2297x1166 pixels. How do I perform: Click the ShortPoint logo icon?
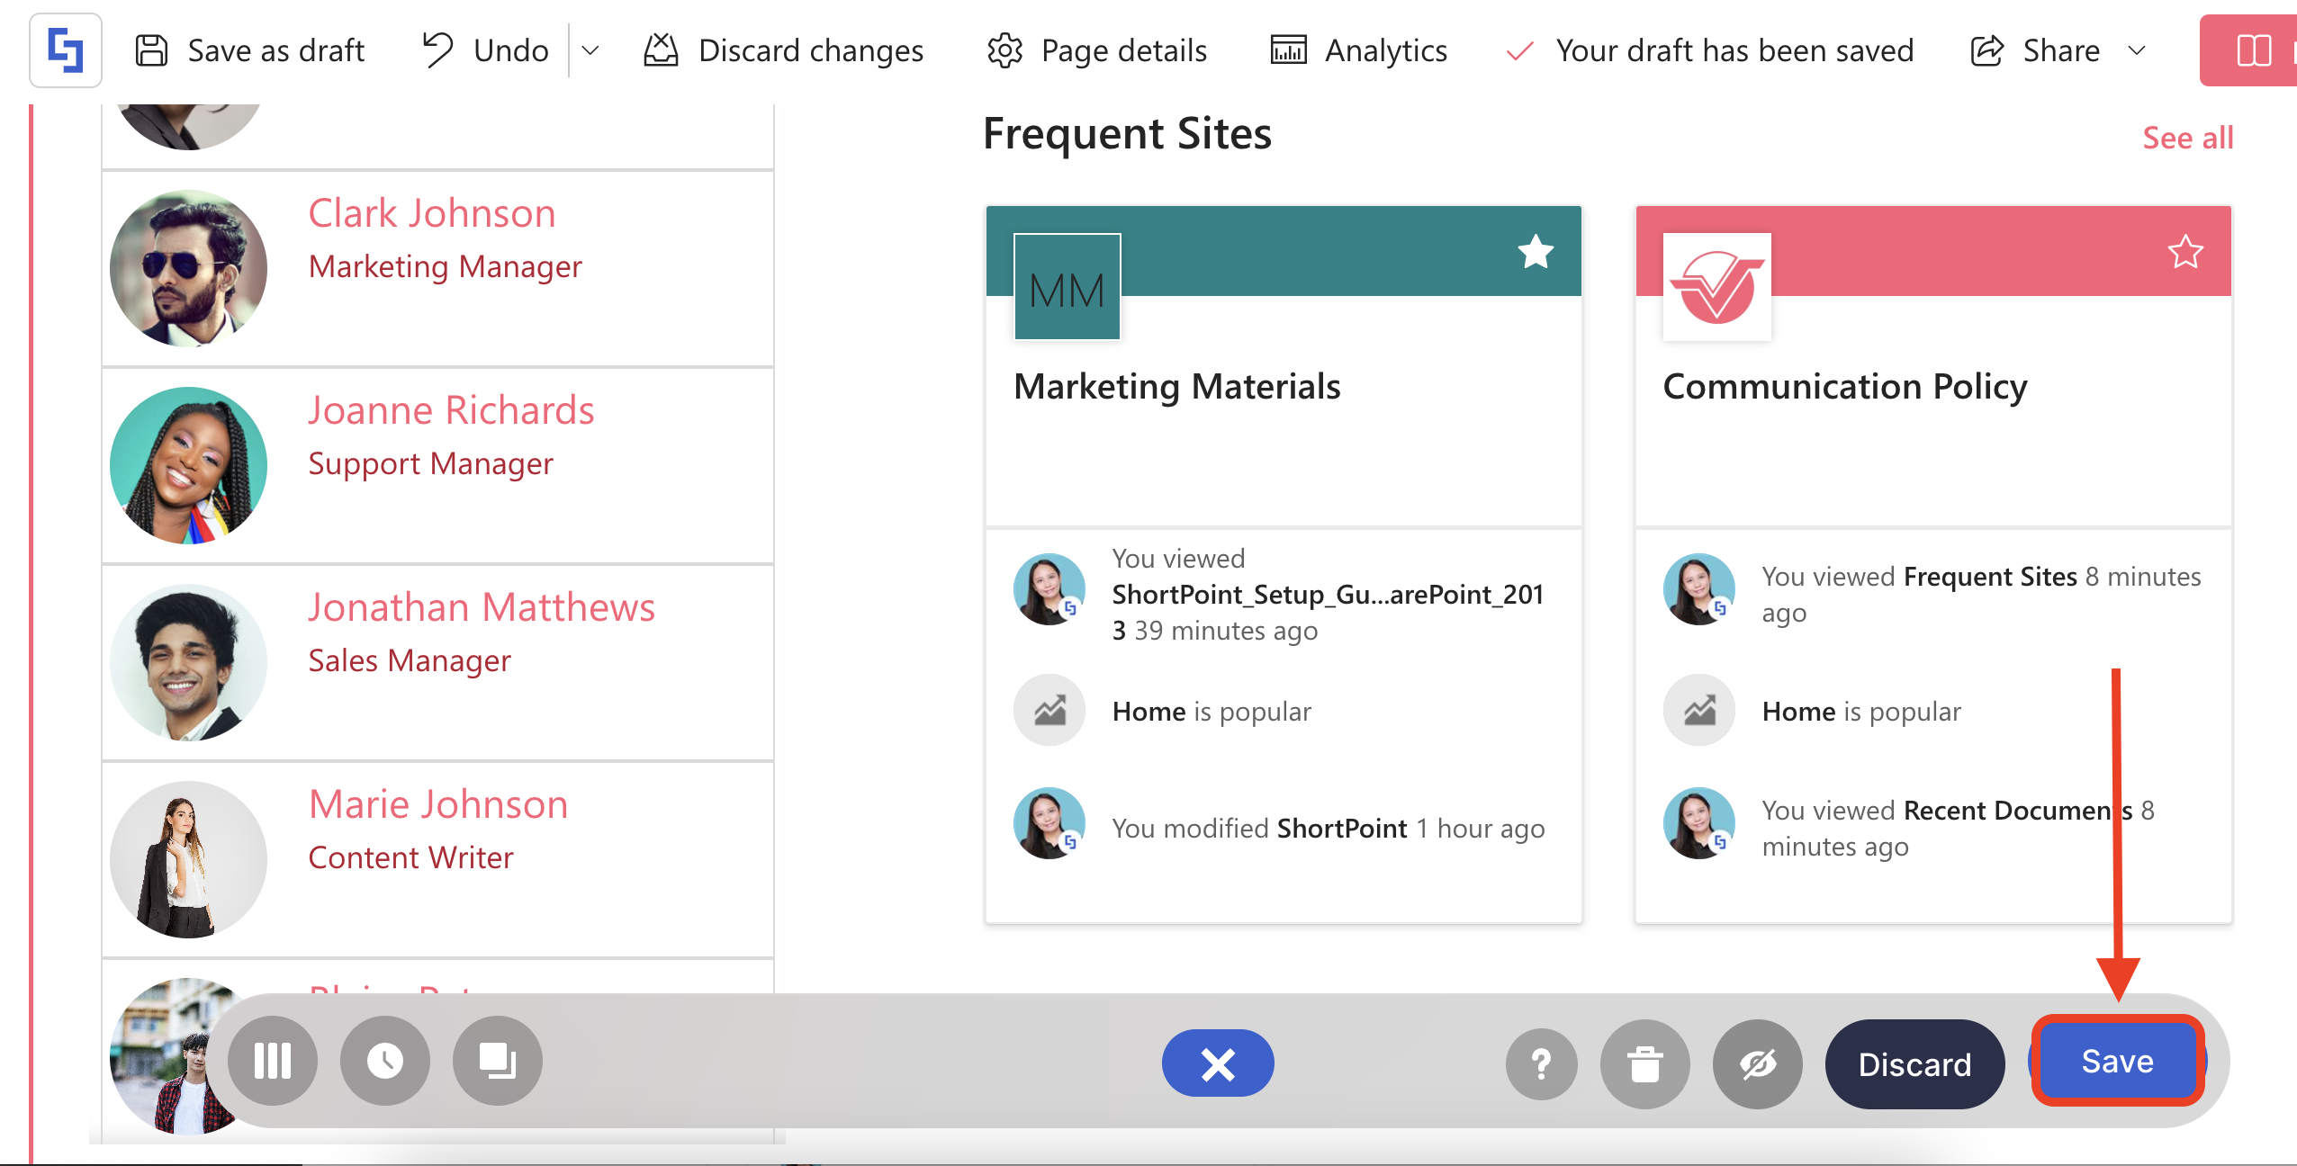click(65, 50)
